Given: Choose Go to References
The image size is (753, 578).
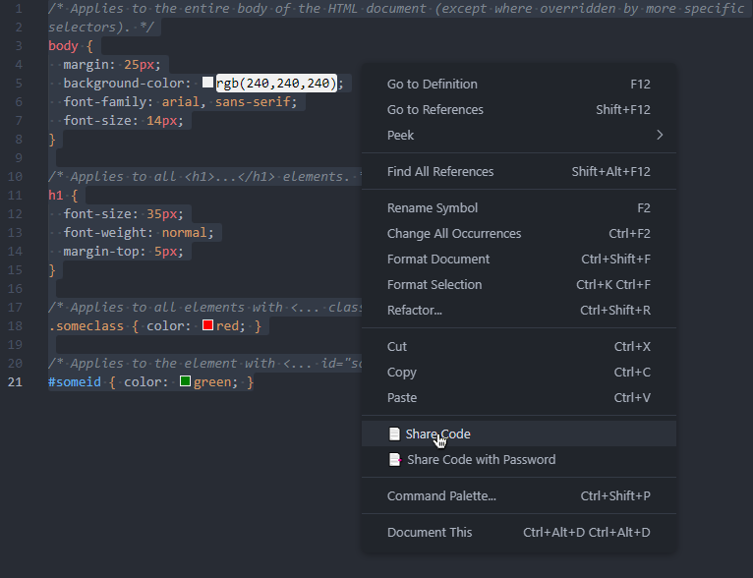Looking at the screenshot, I should [x=435, y=109].
